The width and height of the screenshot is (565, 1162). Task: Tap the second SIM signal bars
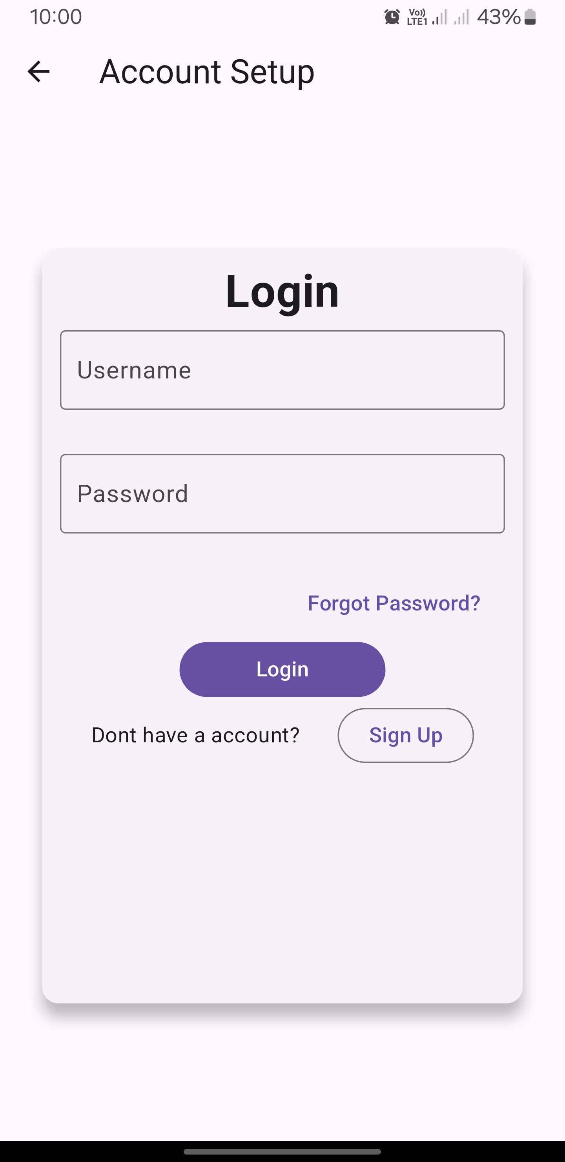[x=461, y=18]
